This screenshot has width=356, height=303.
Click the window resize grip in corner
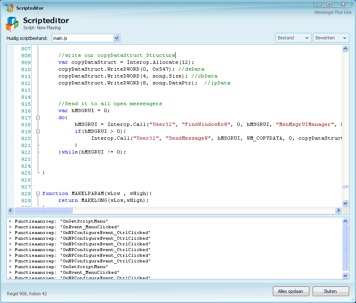point(353,300)
